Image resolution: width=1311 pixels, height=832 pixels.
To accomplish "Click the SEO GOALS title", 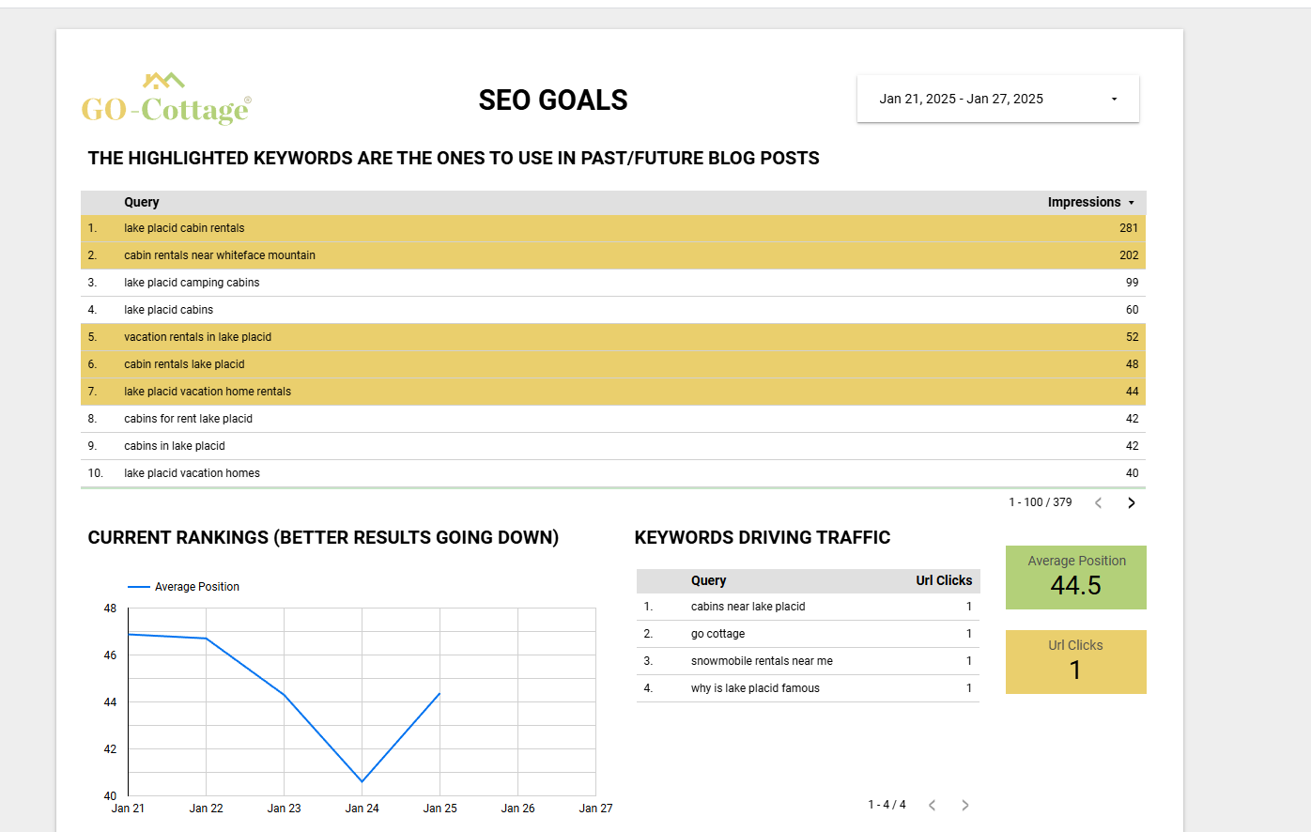I will click(553, 100).
